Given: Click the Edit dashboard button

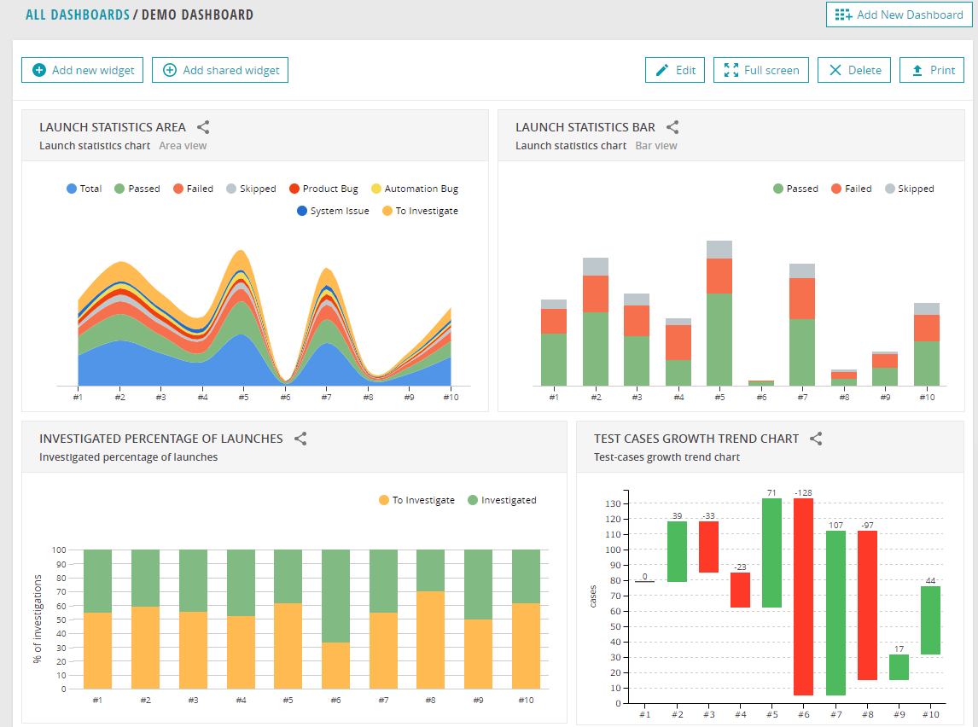Looking at the screenshot, I should click(x=675, y=71).
